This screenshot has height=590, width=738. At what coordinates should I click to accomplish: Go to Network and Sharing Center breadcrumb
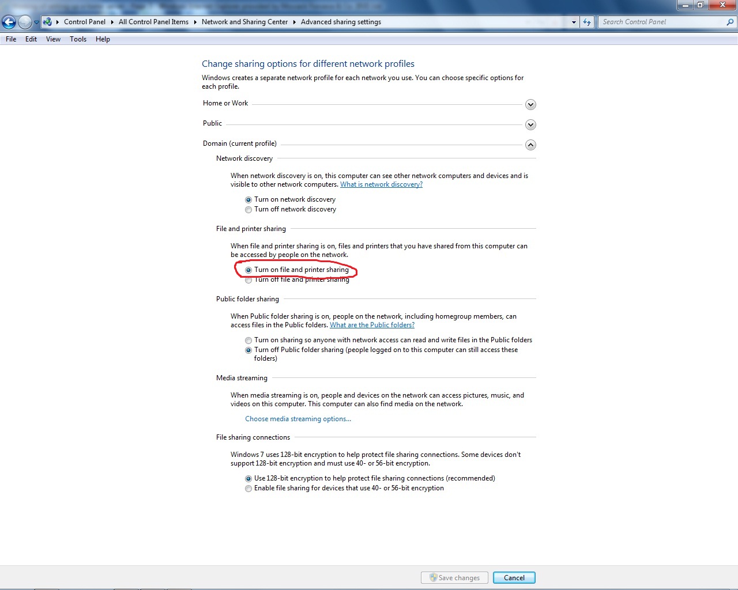[x=244, y=22]
